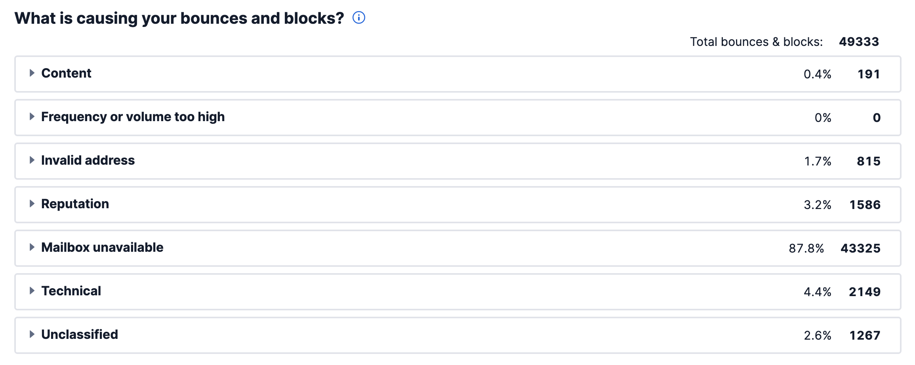Expand the Technical row arrow
This screenshot has width=915, height=365.
(x=32, y=291)
